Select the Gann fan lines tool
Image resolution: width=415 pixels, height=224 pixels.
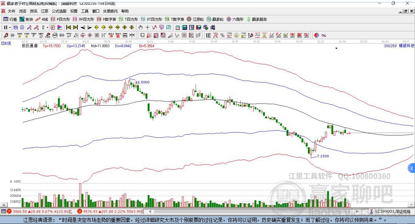(x=149, y=36)
